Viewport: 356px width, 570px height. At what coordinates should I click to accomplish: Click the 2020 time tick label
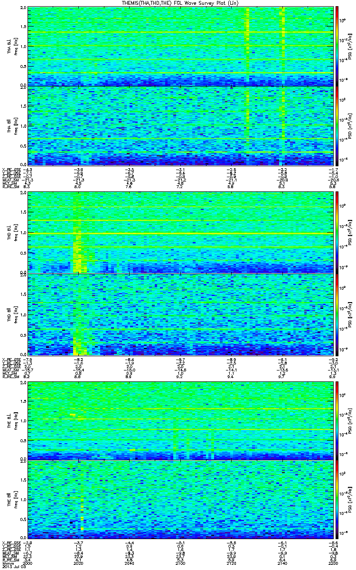click(x=78, y=564)
